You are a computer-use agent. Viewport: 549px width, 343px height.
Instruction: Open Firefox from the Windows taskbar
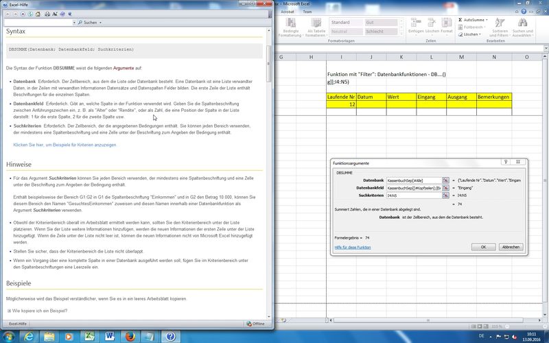click(x=130, y=336)
